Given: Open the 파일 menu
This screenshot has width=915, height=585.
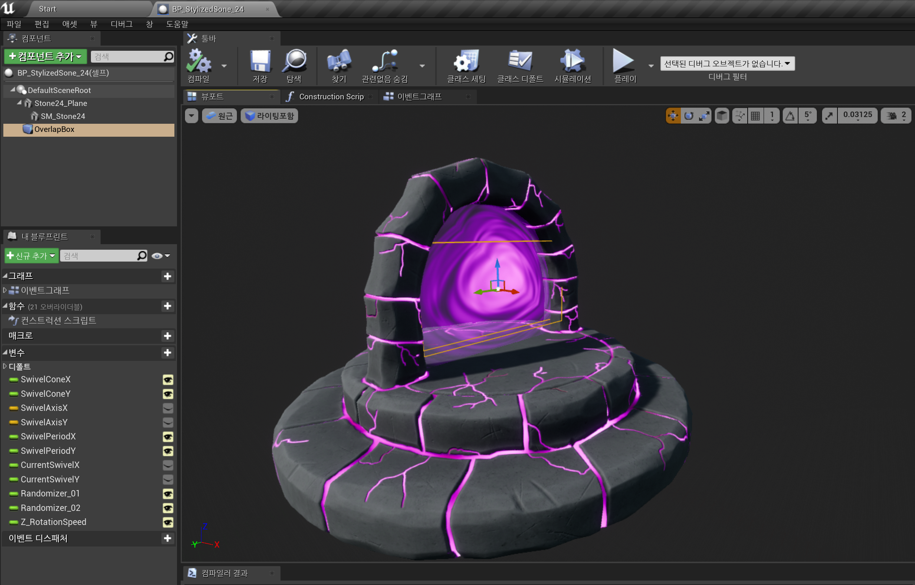Looking at the screenshot, I should [x=14, y=24].
